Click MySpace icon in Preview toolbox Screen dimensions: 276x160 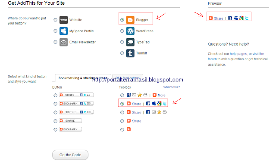[x=236, y=18]
